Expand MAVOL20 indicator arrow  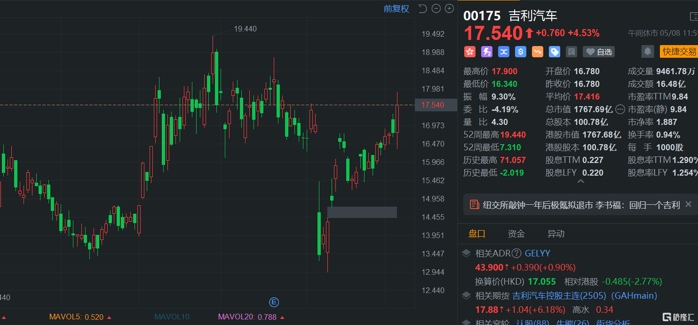point(282,317)
